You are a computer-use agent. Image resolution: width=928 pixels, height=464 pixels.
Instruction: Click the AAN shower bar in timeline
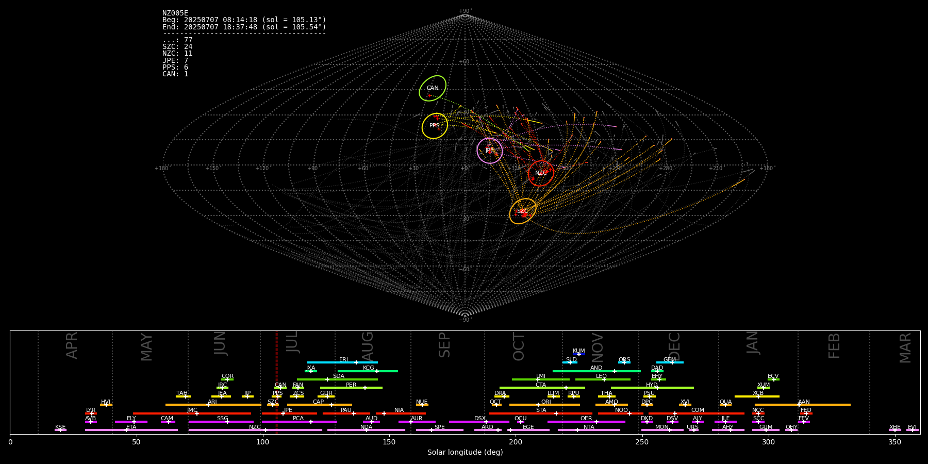(803, 405)
